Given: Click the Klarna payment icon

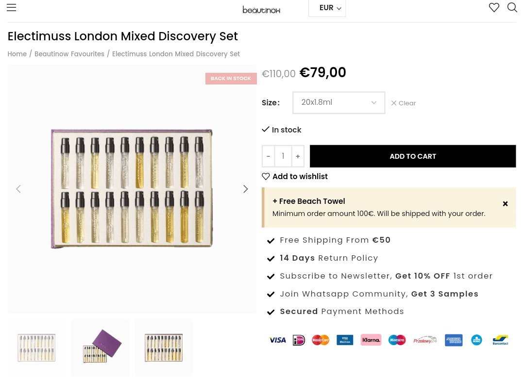Looking at the screenshot, I should tap(371, 340).
